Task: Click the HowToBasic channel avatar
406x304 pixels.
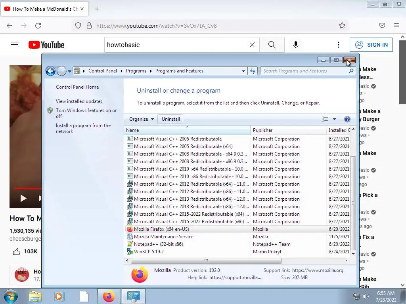Action: click(22, 275)
